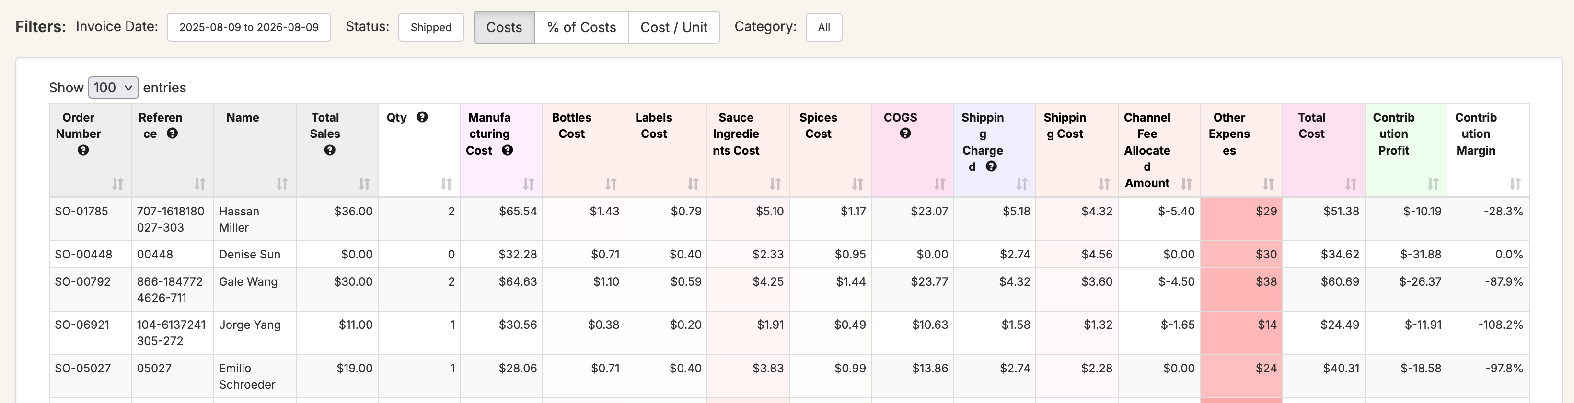
Task: Sort table by Name column arrows
Action: pos(282,183)
